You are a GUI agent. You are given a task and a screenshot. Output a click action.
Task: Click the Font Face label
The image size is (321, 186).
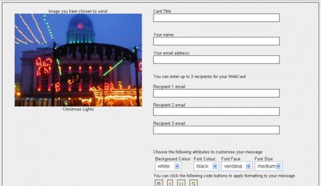231,159
